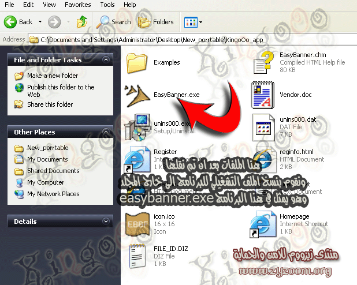Screen dimensions: 357x285
Task: Open the File menu
Action: click(9, 5)
